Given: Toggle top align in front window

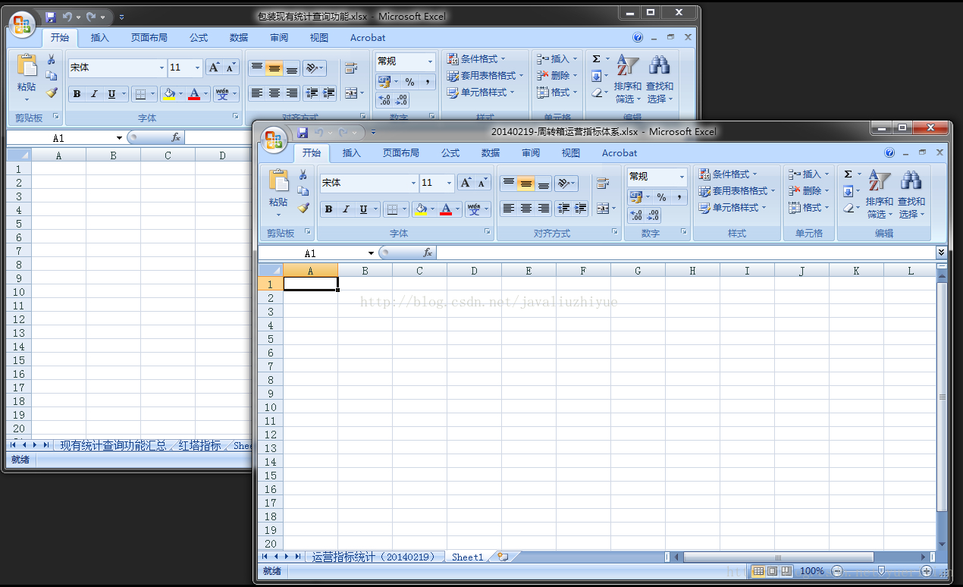Looking at the screenshot, I should coord(509,183).
